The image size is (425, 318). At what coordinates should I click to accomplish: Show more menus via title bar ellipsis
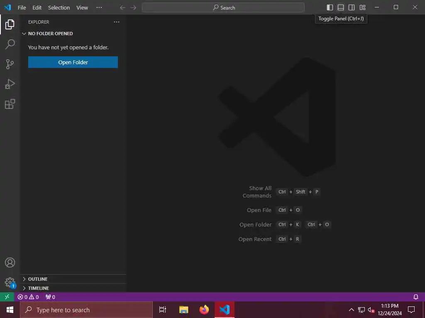(99, 7)
